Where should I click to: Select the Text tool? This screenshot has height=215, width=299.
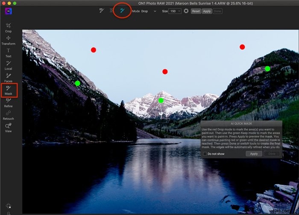pos(8,53)
